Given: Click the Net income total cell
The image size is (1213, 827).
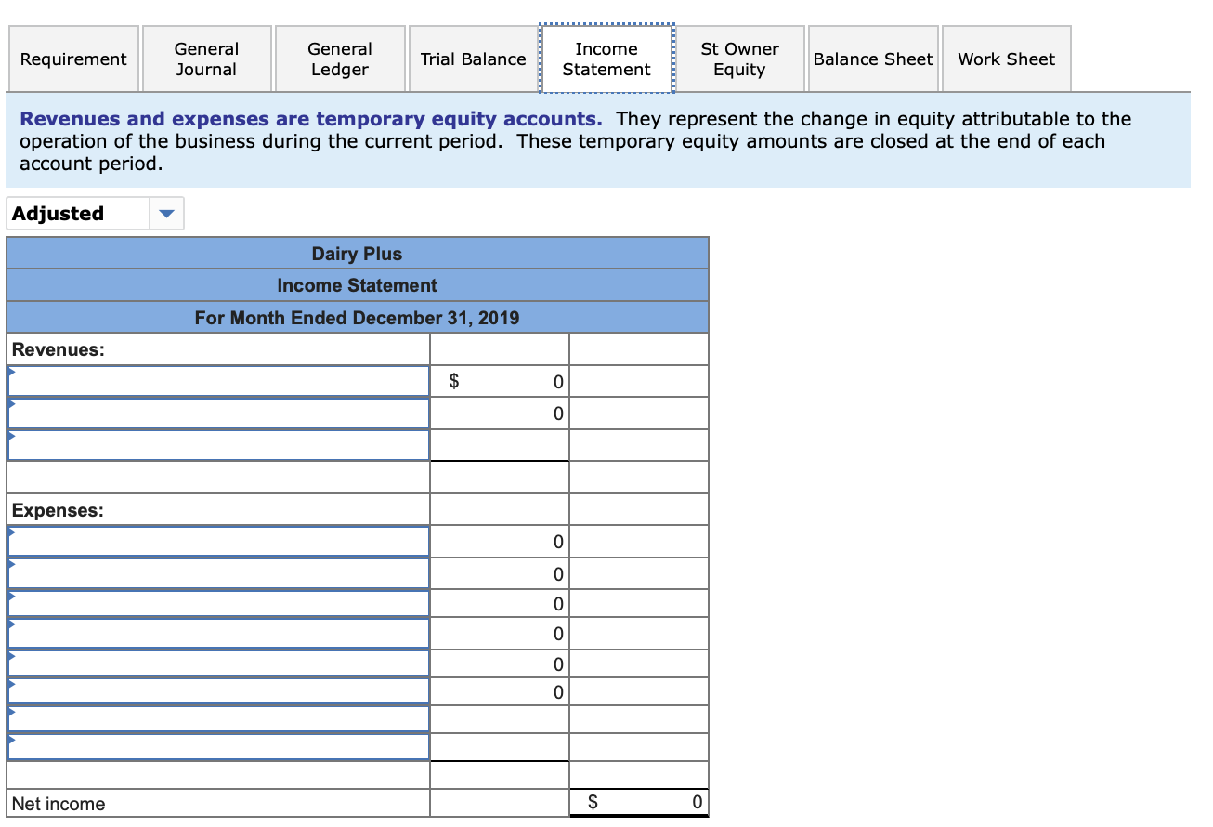Looking at the screenshot, I should coord(638,801).
